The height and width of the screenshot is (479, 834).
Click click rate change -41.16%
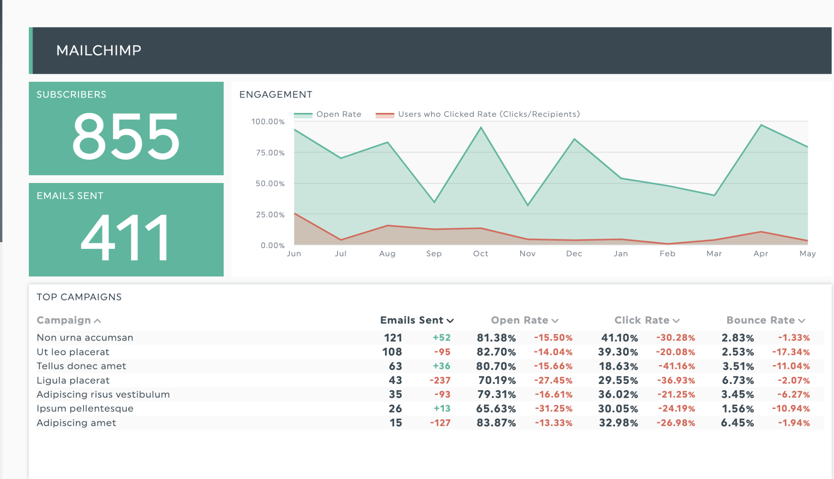click(677, 366)
